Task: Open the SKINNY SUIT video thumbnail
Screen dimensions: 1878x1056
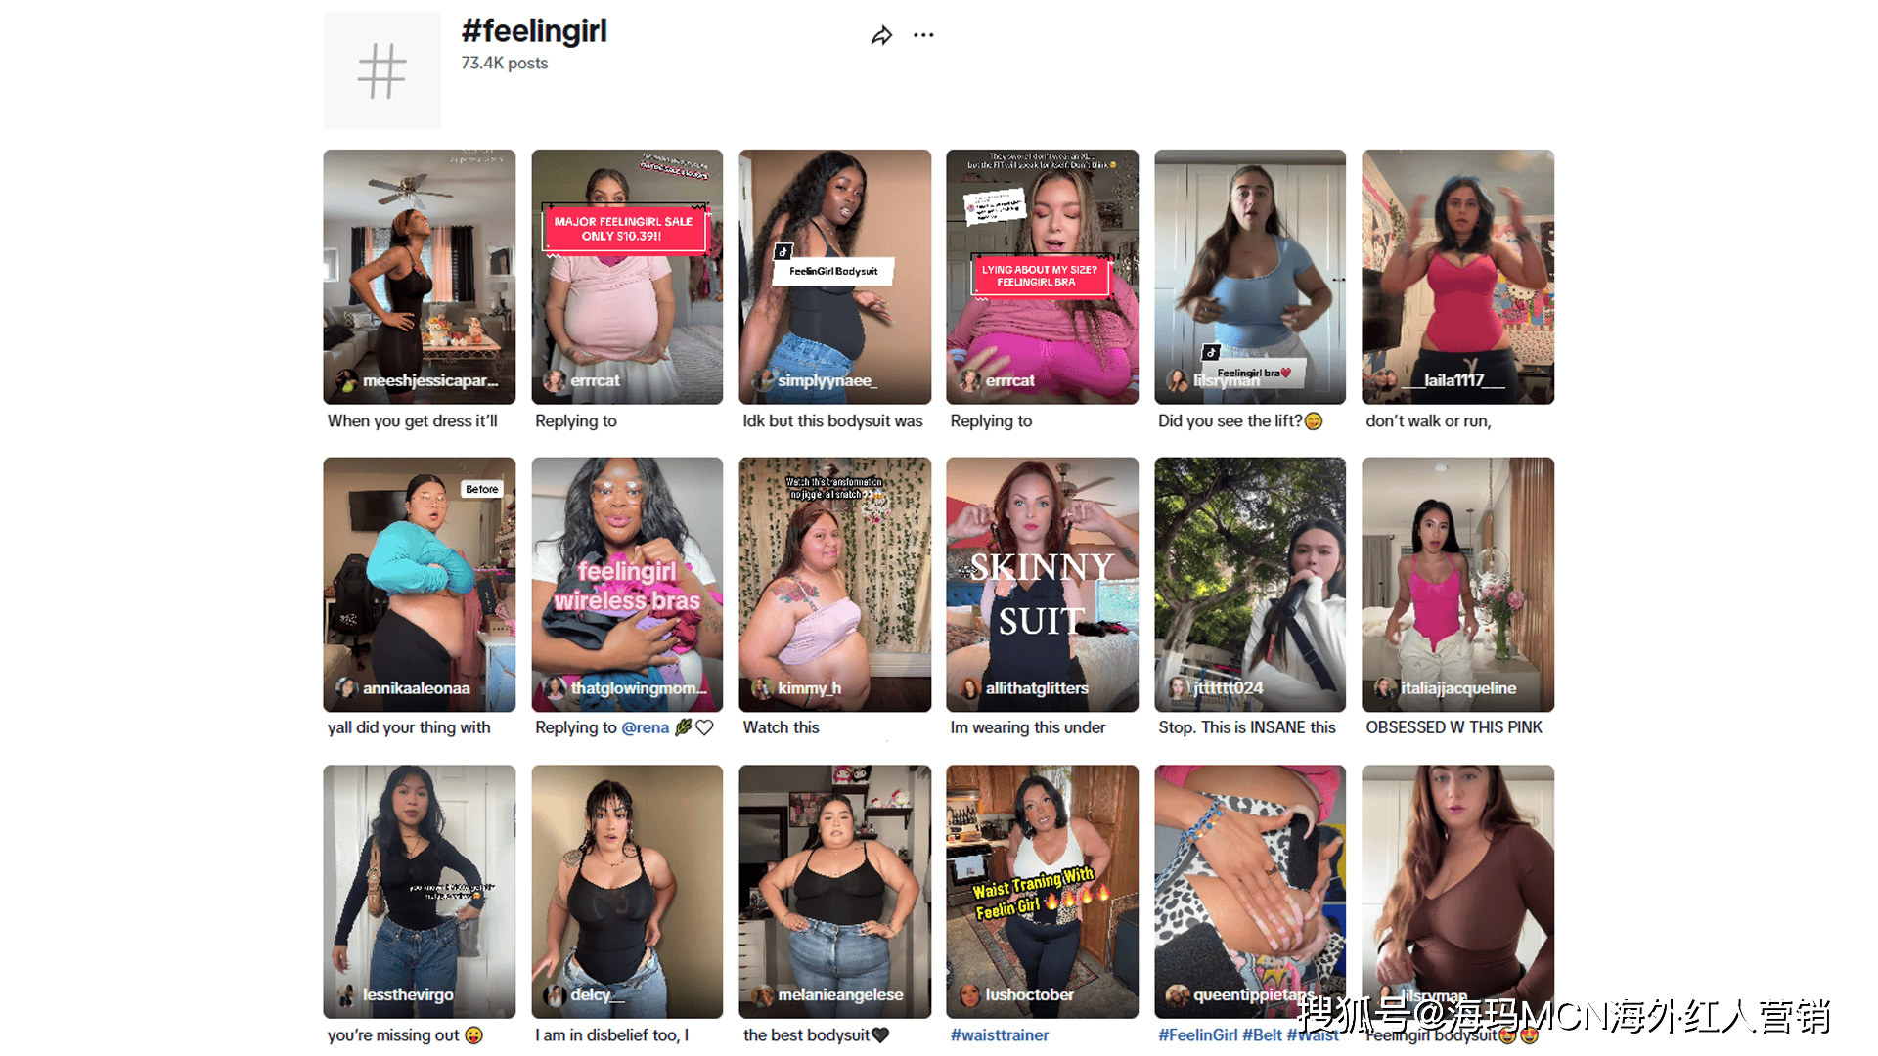Action: click(x=1042, y=585)
